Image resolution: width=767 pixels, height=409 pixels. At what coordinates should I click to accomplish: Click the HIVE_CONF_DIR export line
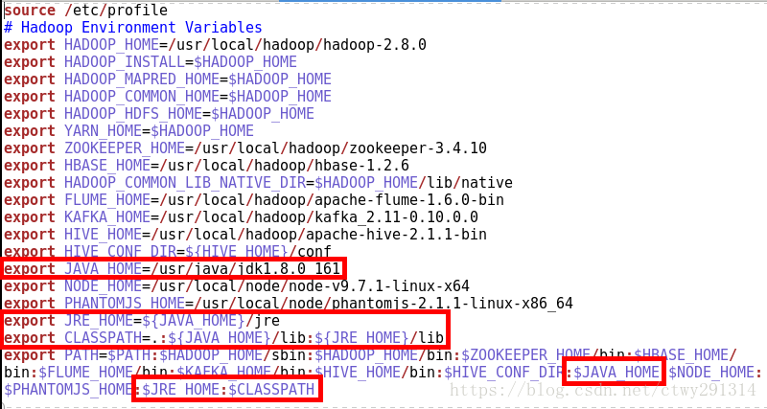(168, 251)
